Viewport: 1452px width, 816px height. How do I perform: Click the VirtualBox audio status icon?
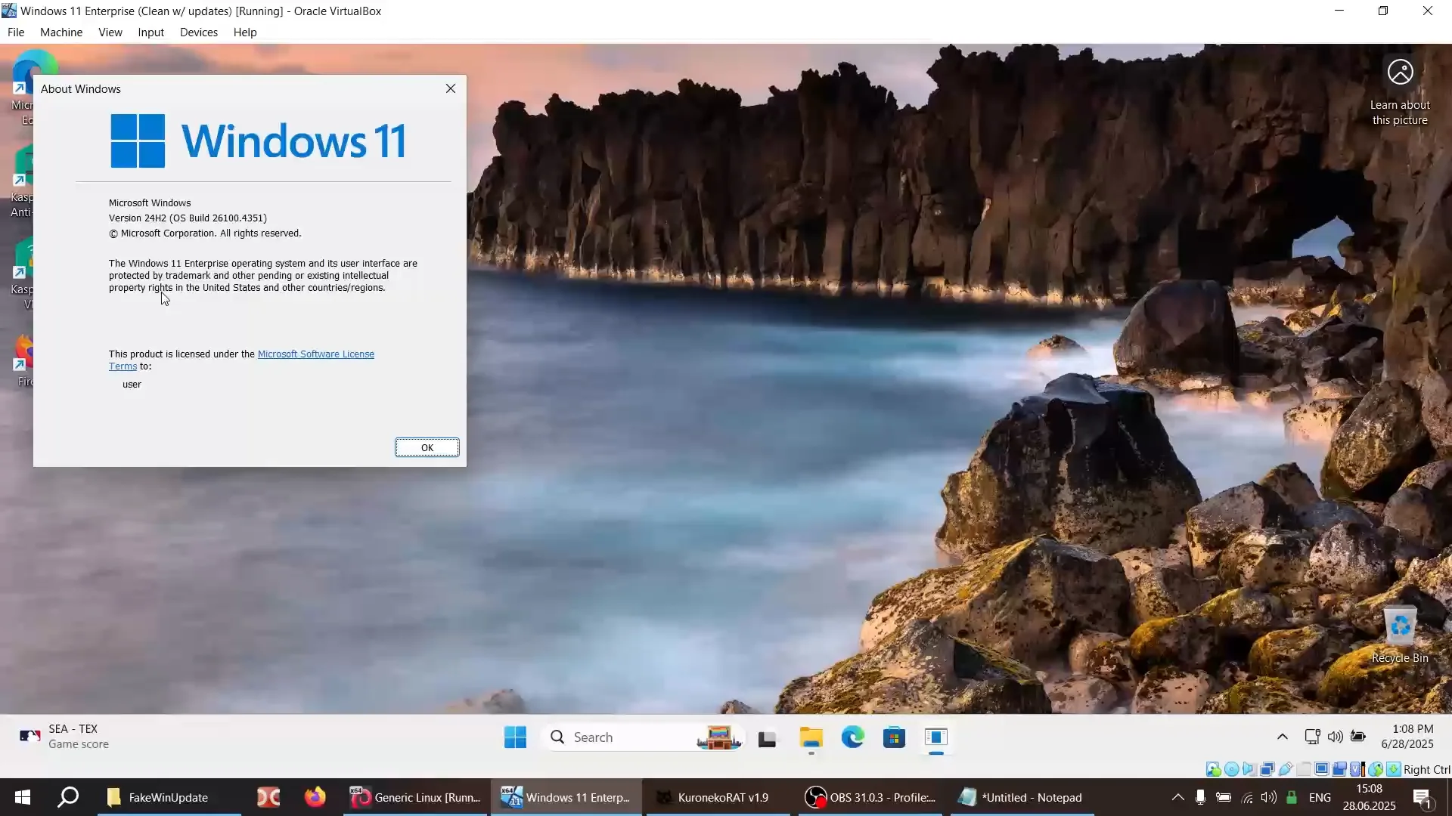tap(1249, 769)
